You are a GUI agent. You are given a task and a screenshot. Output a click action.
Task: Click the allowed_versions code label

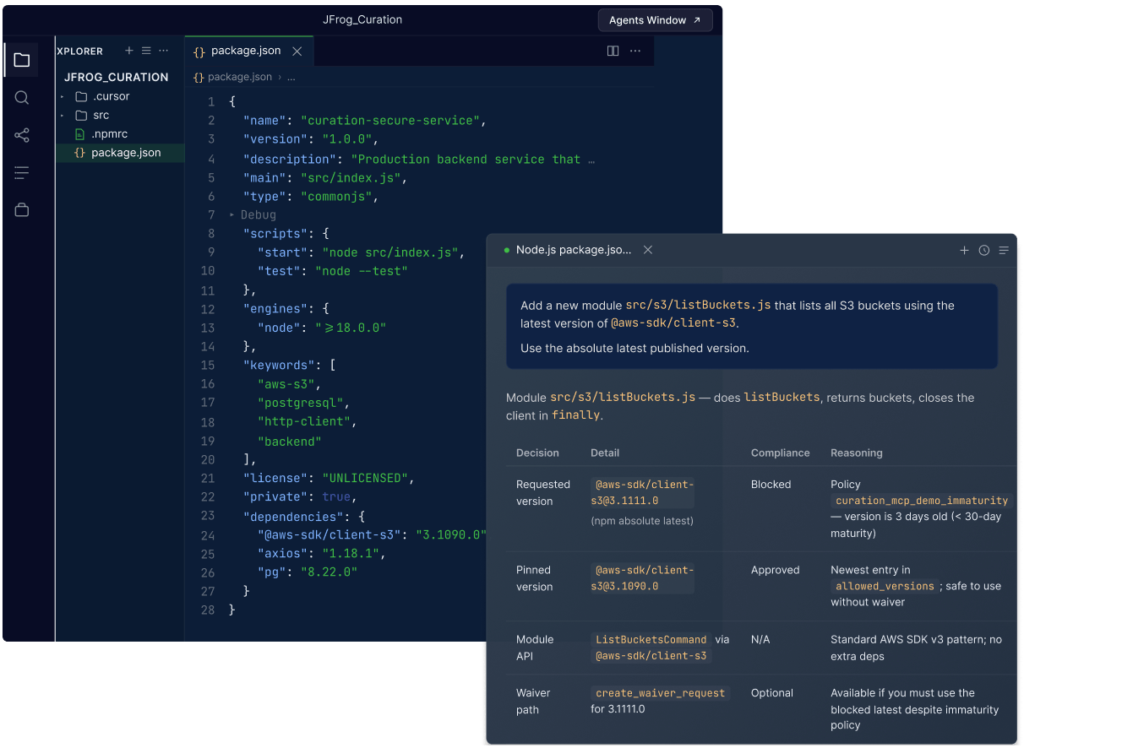[885, 586]
